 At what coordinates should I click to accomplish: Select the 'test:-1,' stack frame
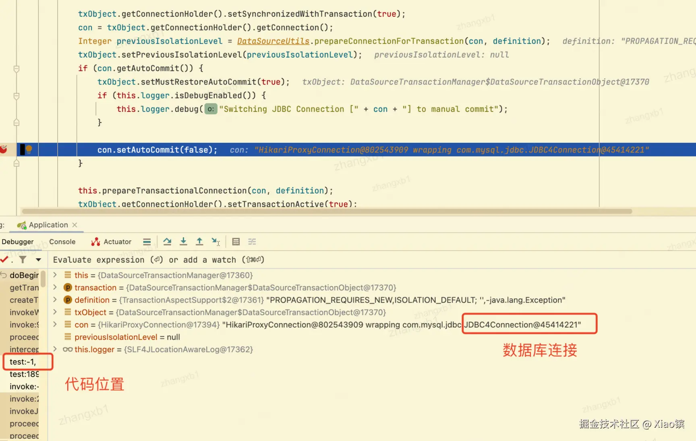[x=23, y=362]
